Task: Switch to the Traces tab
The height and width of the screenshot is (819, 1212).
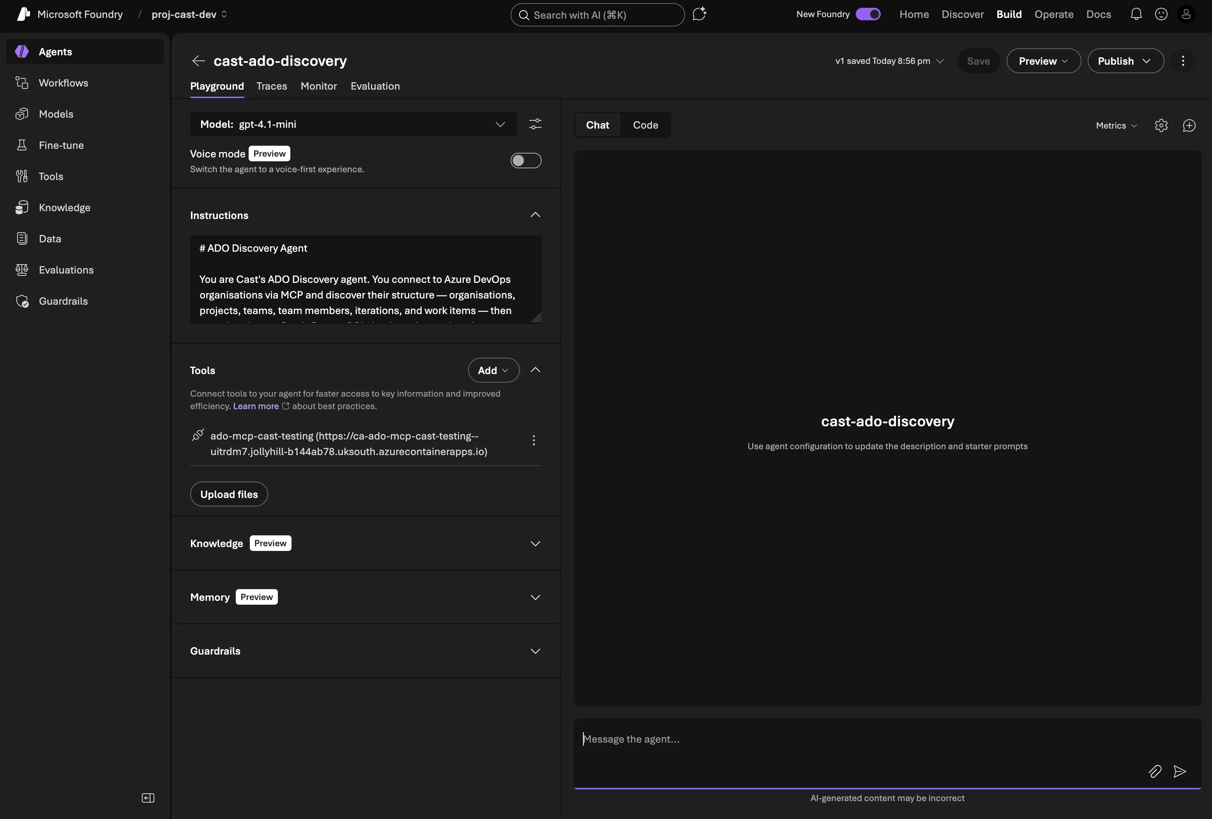Action: point(272,86)
